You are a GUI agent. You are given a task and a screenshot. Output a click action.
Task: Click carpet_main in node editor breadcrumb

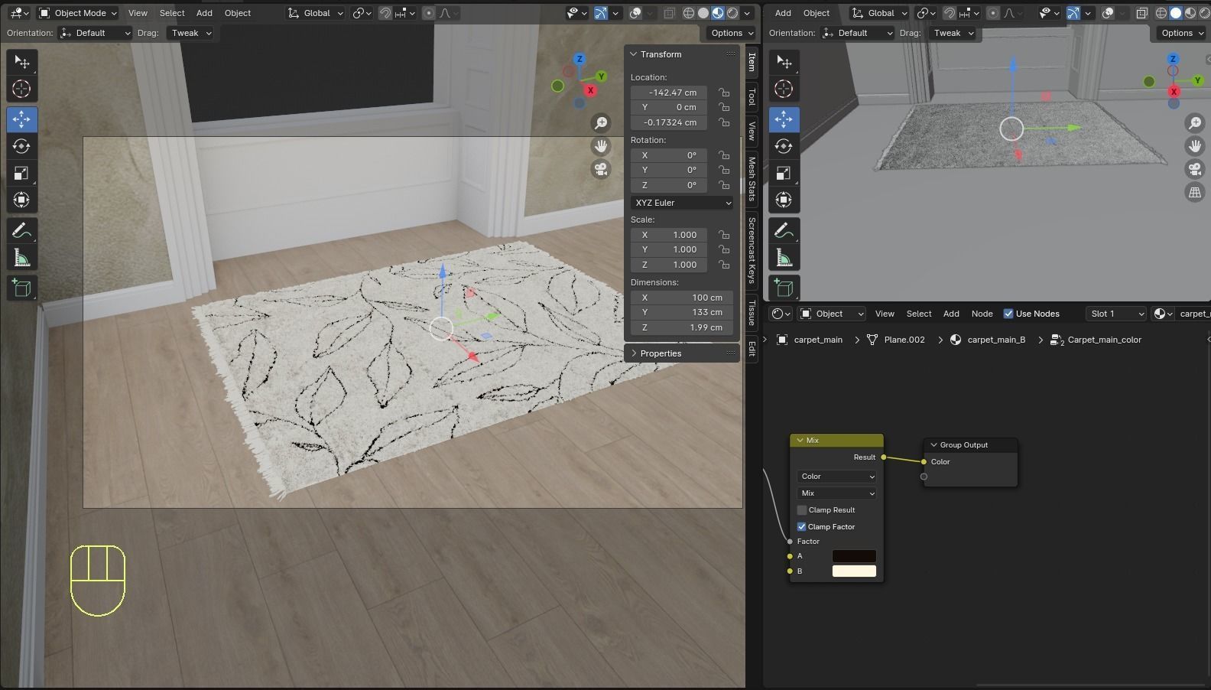pos(818,340)
